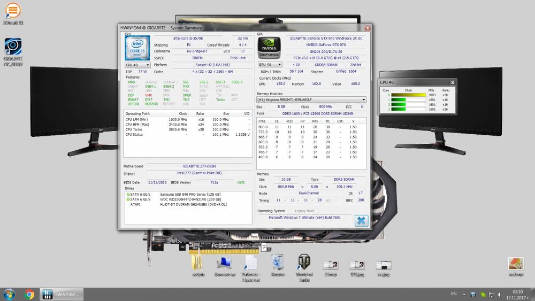Open the CPU #0 selector dropdown

[137, 65]
